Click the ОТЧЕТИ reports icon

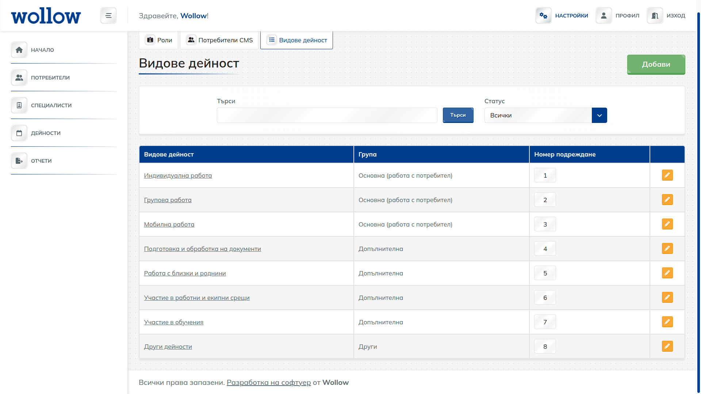19,161
